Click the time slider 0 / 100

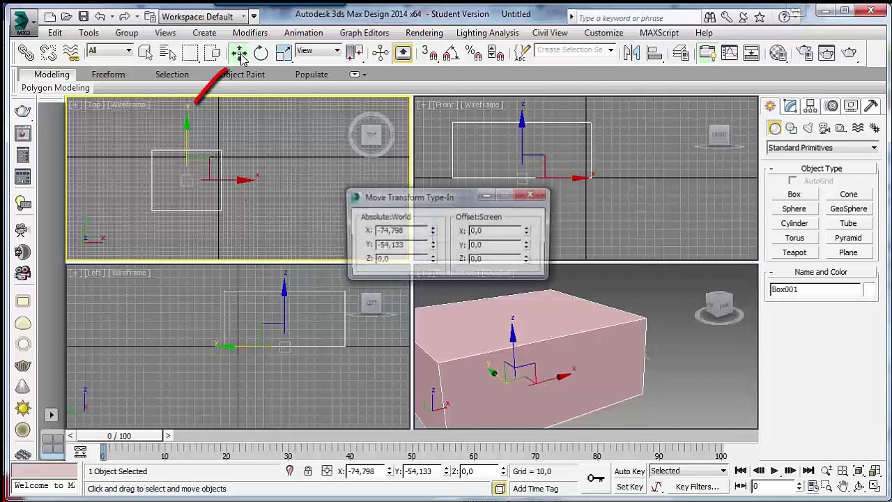tap(119, 436)
